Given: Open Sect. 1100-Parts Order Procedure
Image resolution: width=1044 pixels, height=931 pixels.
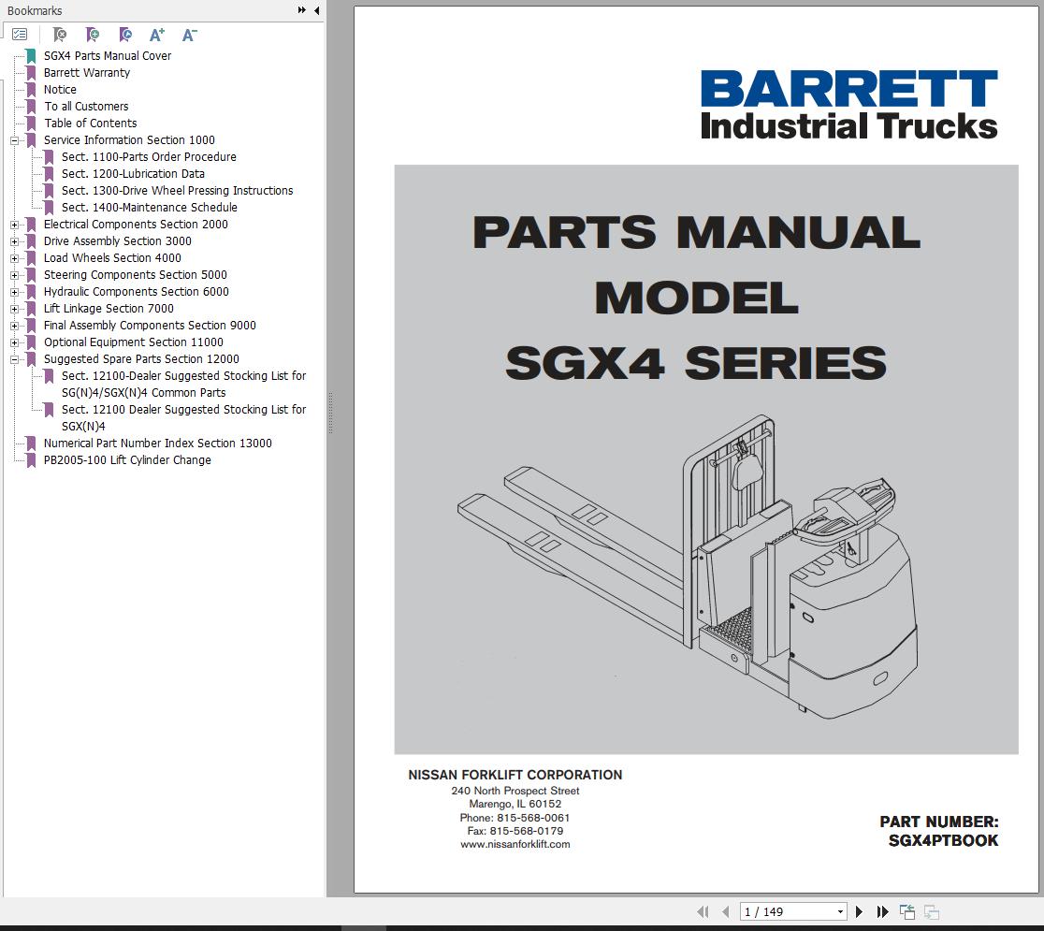Looking at the screenshot, I should pyautogui.click(x=149, y=156).
